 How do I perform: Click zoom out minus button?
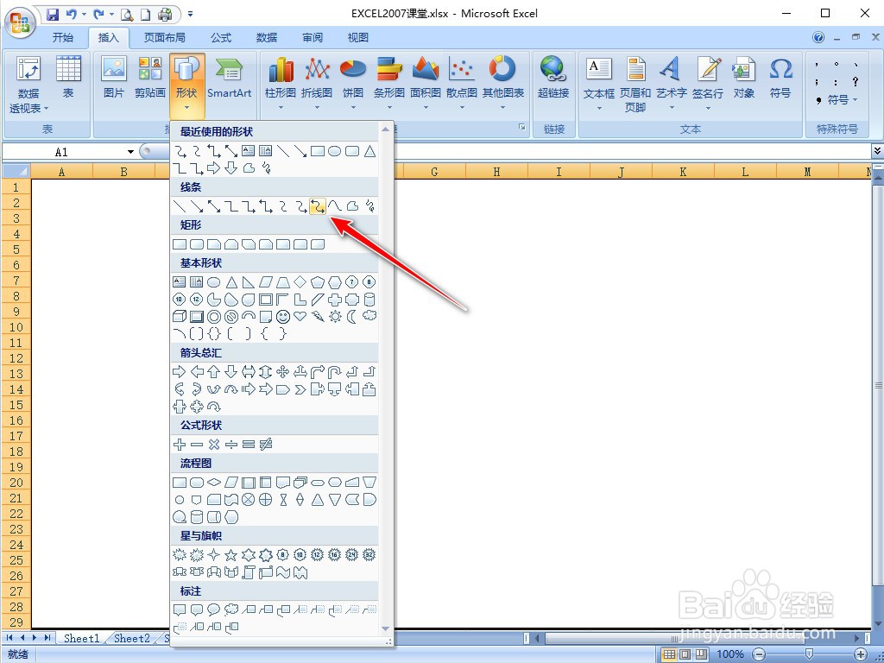tap(760, 654)
